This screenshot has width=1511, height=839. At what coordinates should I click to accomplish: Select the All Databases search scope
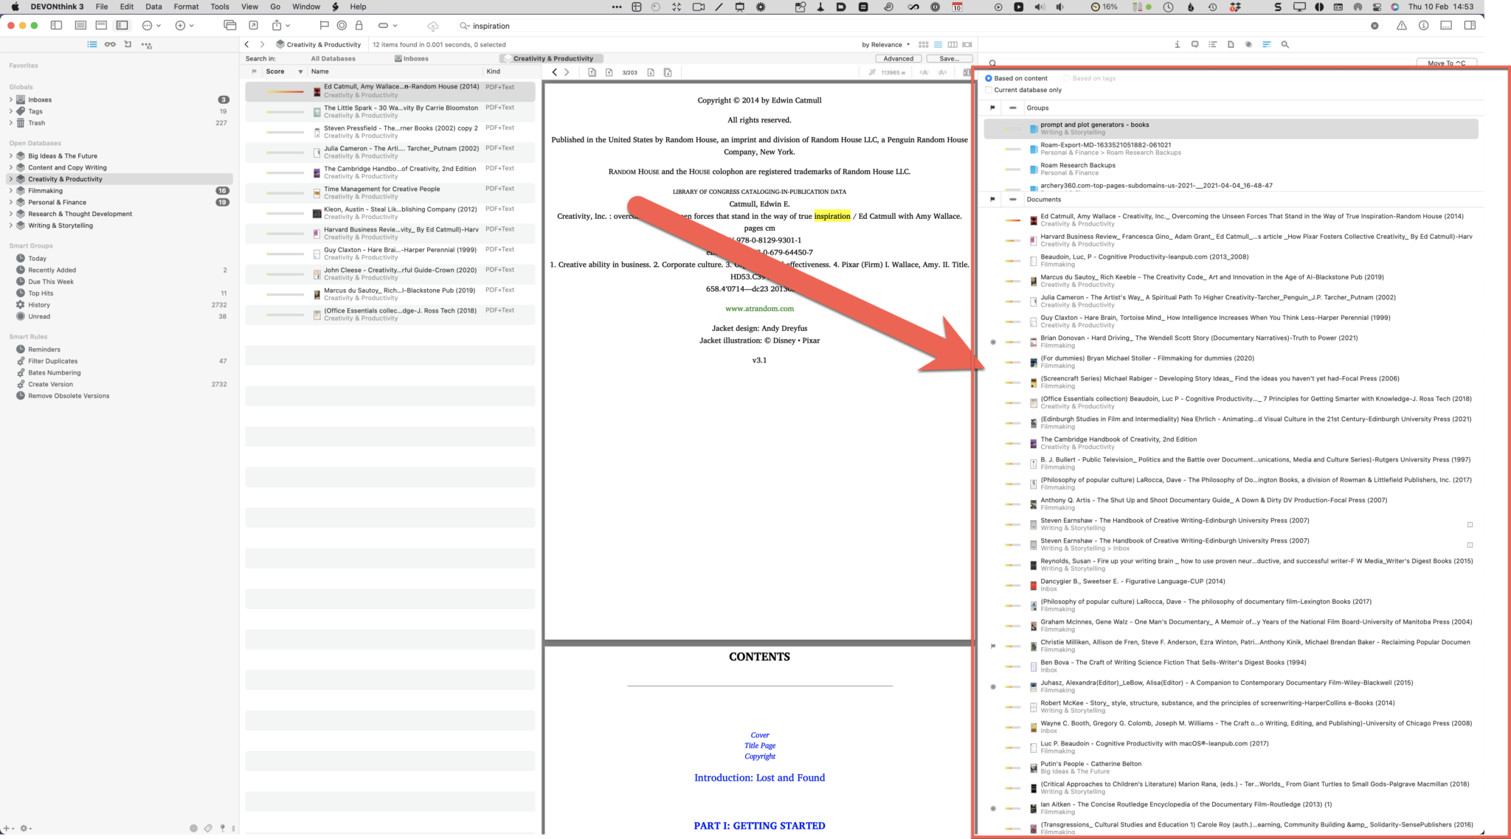coord(333,58)
